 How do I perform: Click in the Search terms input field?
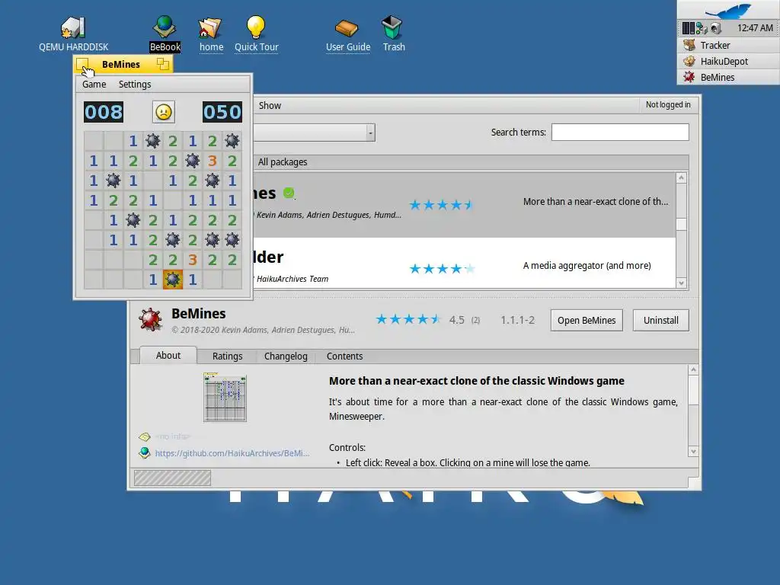click(620, 133)
